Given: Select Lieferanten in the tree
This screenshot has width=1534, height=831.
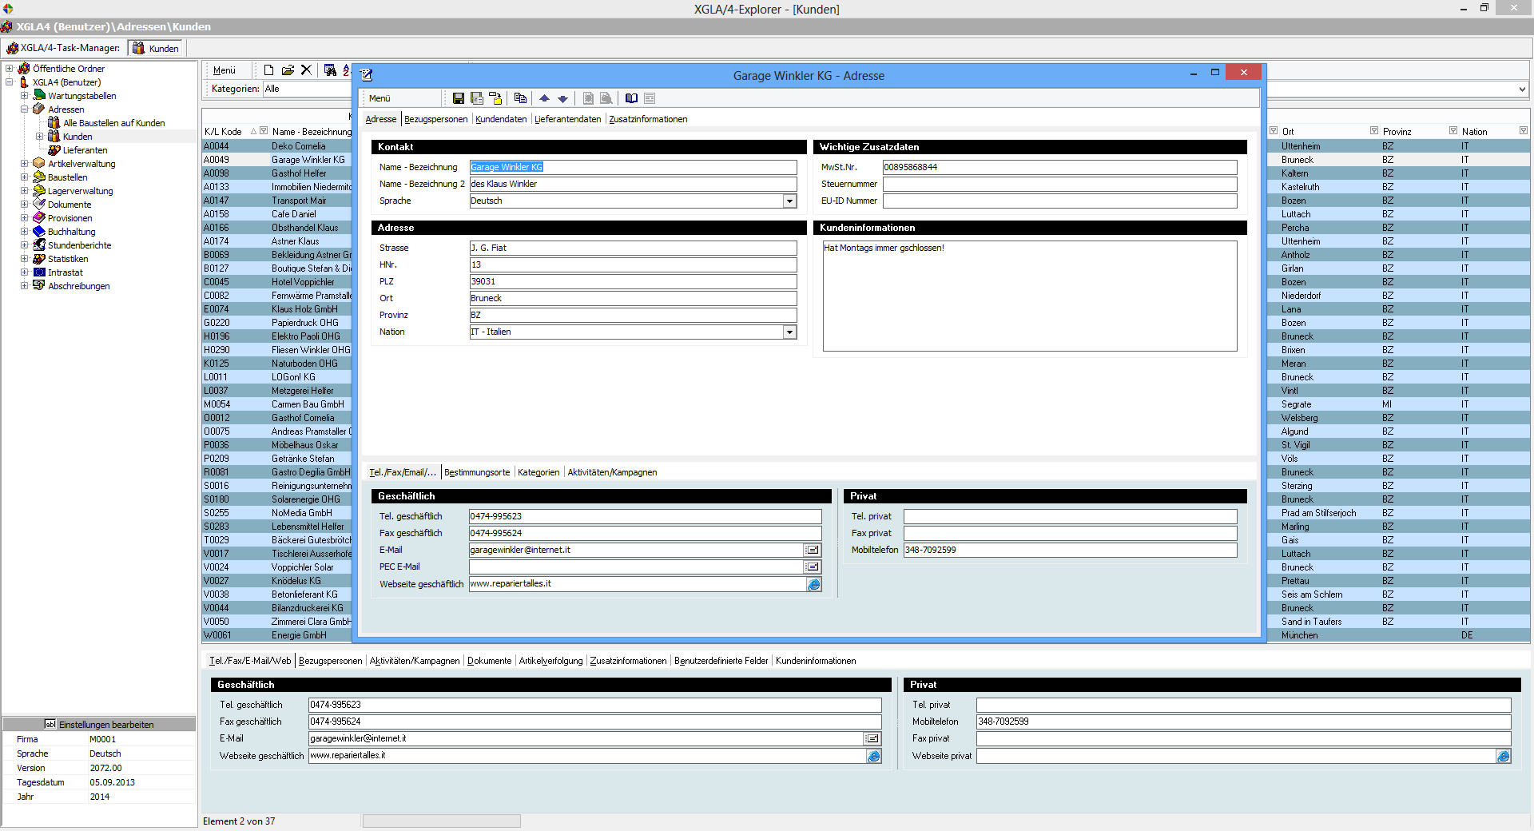Looking at the screenshot, I should pyautogui.click(x=85, y=150).
